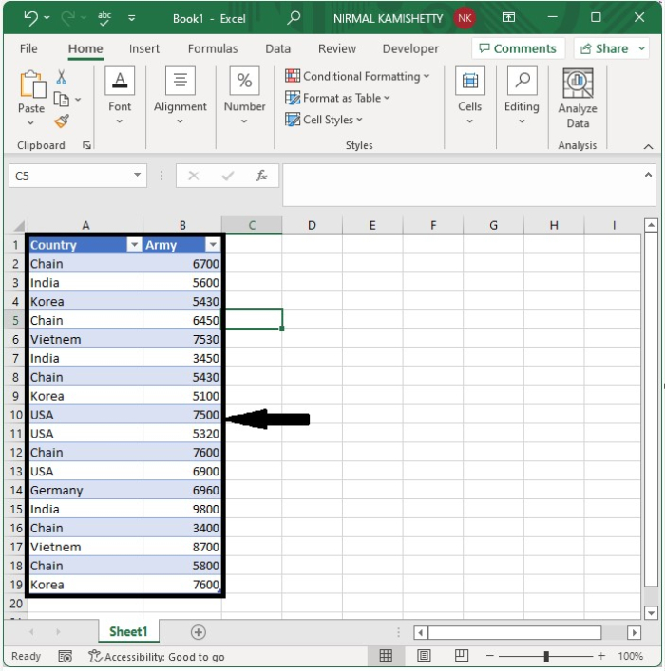Open Clipboard pane launcher icon

pos(87,145)
